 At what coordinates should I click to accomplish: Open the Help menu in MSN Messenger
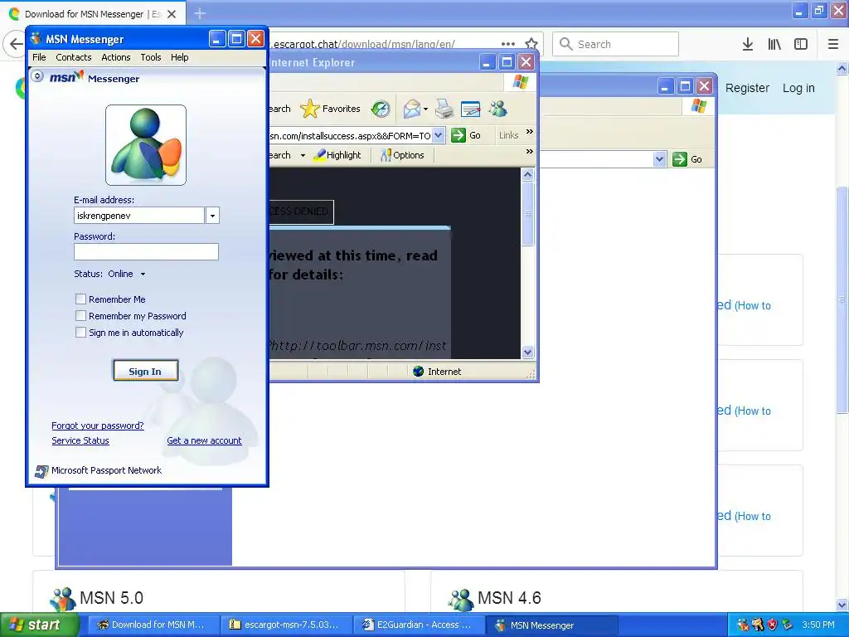click(x=180, y=57)
